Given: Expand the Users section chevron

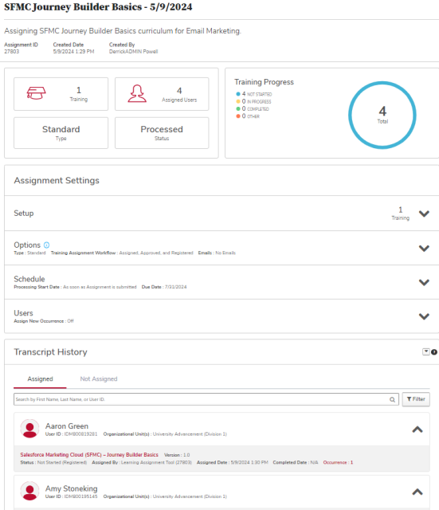Looking at the screenshot, I should tap(424, 316).
